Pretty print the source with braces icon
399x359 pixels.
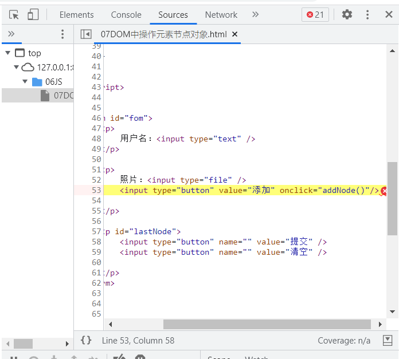coord(86,340)
